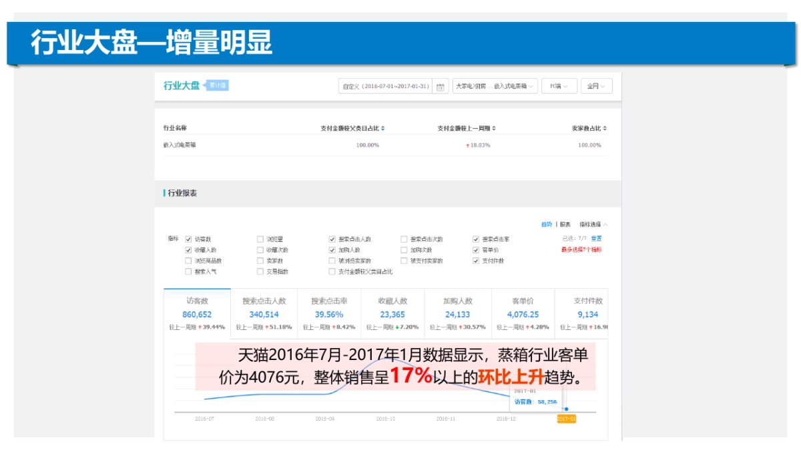The width and height of the screenshot is (801, 450).
Task: Enable the 搜索人气 metric
Action: pos(187,270)
